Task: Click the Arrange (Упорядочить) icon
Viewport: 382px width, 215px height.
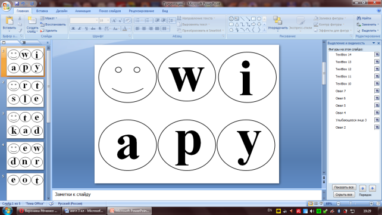Action: [x=278, y=20]
